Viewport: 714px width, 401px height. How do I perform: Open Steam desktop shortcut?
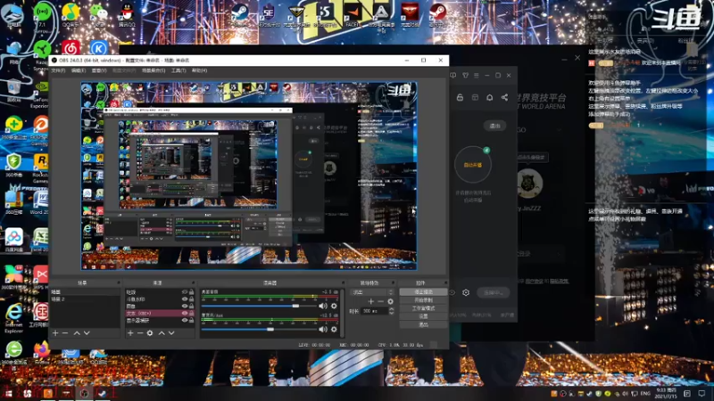(x=239, y=13)
